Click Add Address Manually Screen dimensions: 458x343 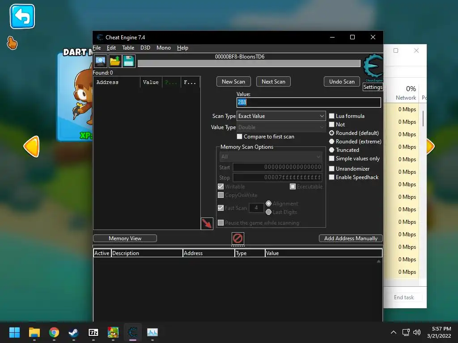351,238
